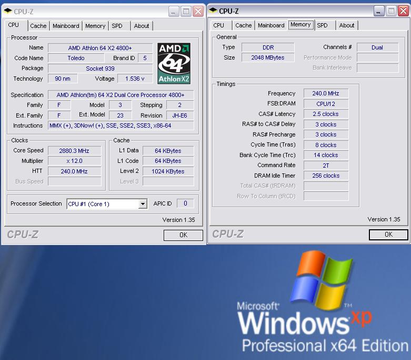Click the Ext. Model value 23
411x360 pixels.
click(121, 115)
